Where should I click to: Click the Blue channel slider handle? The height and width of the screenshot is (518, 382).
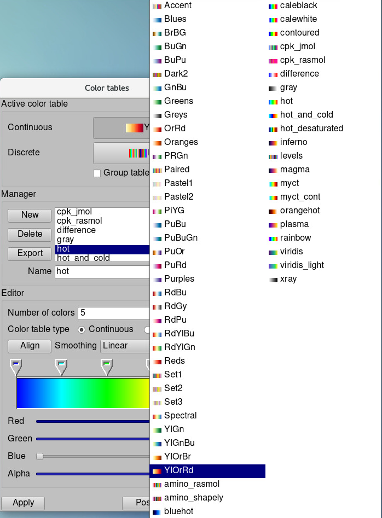click(x=39, y=456)
